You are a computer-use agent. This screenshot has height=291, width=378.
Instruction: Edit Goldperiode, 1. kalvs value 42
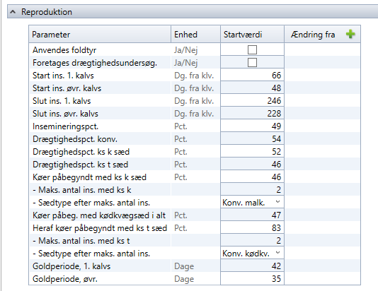(252, 266)
